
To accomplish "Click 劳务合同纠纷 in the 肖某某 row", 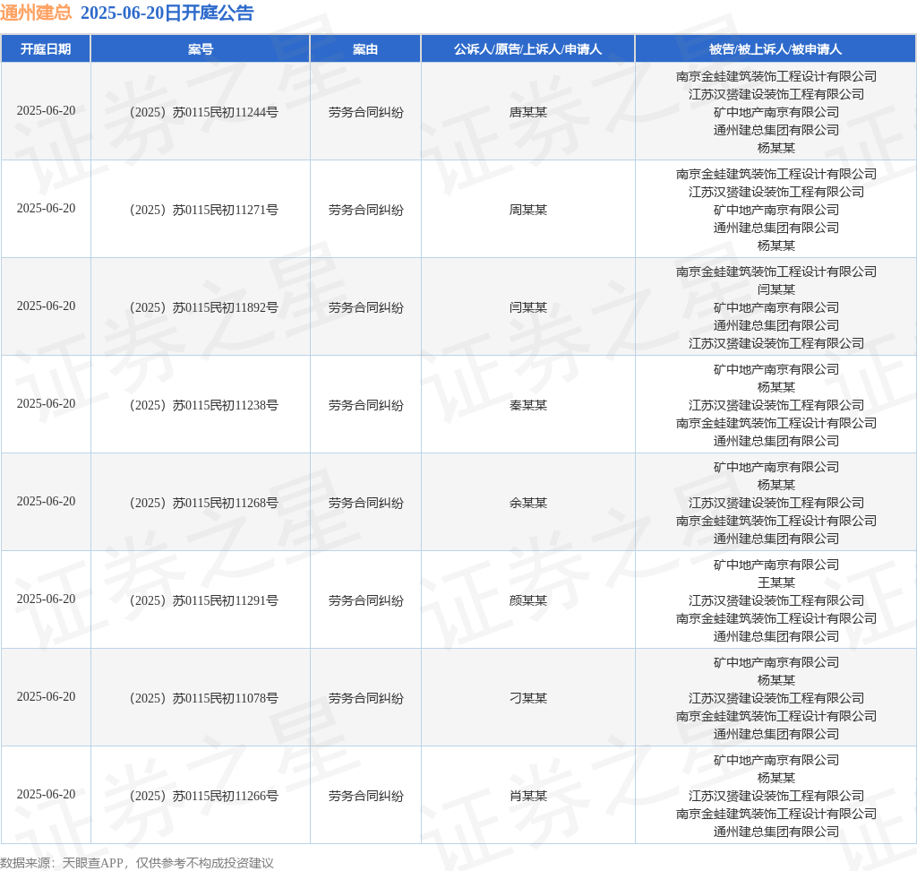I will coord(365,797).
